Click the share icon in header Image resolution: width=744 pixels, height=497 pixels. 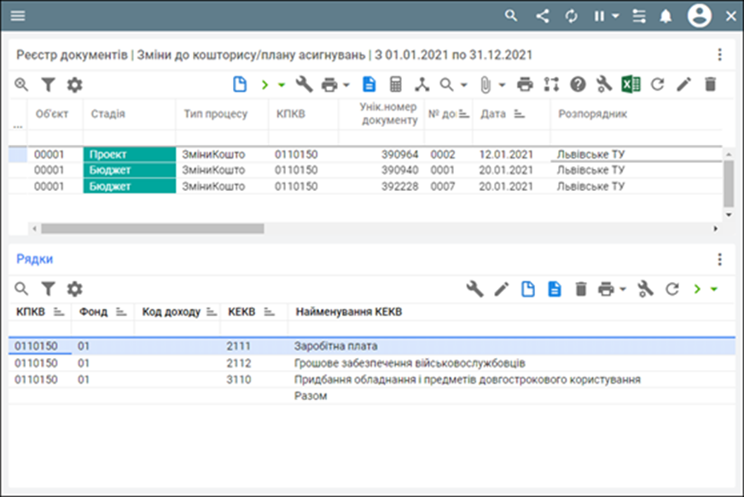(542, 15)
